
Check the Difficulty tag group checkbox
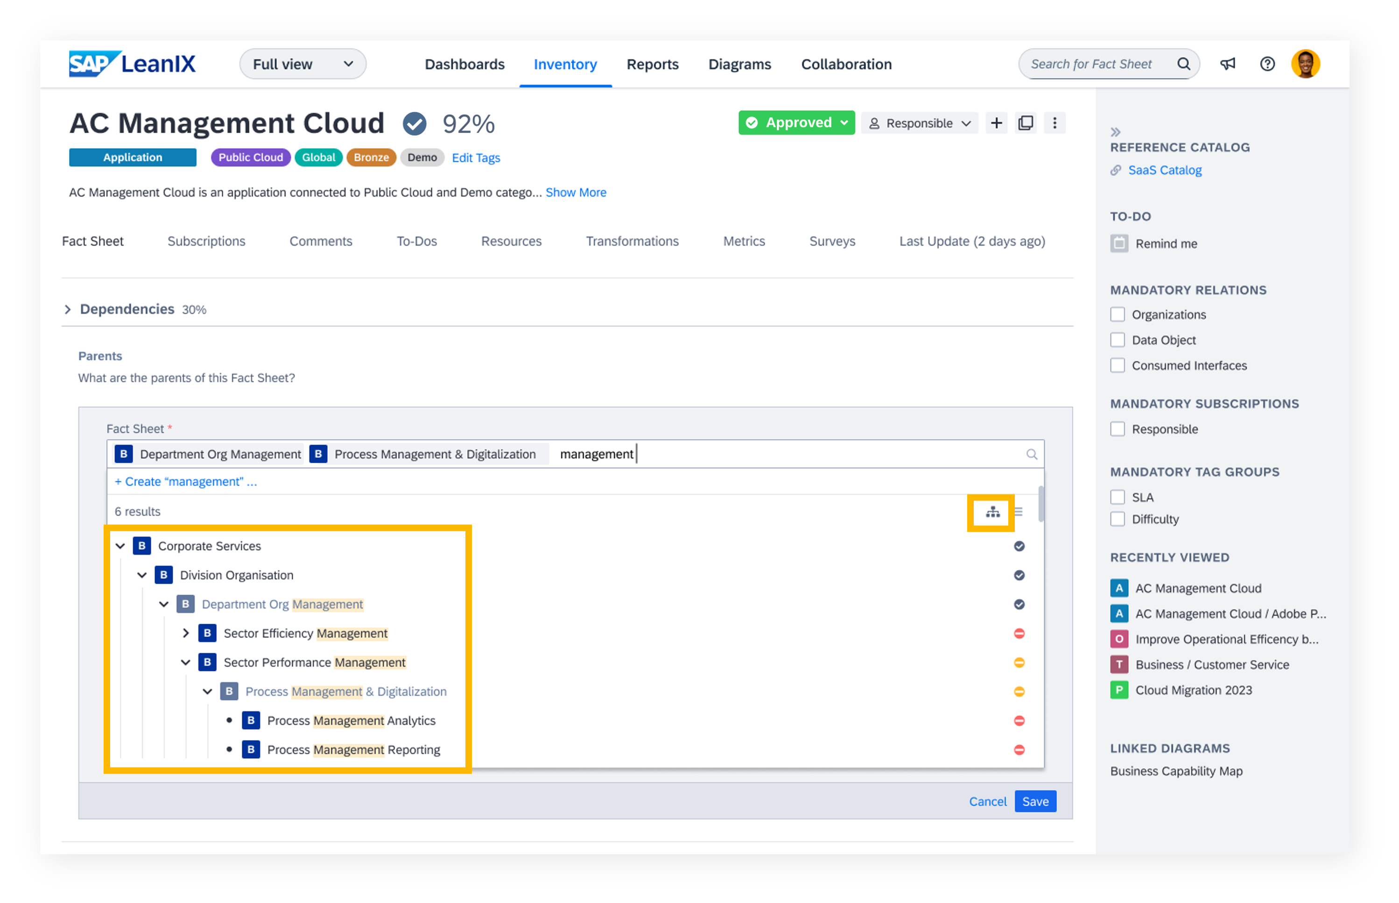(x=1118, y=519)
